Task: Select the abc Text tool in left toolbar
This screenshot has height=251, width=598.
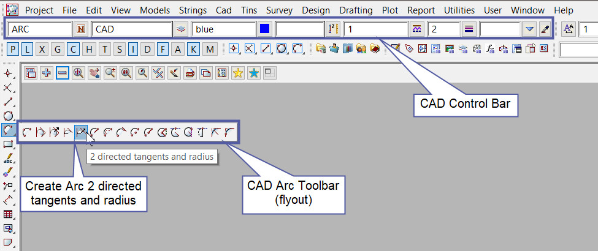Action: click(8, 158)
